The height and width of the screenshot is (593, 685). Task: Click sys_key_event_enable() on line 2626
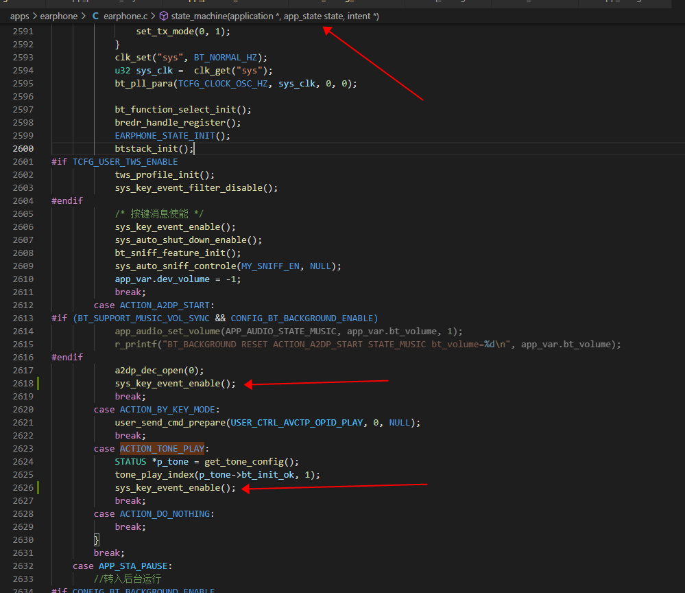[175, 487]
